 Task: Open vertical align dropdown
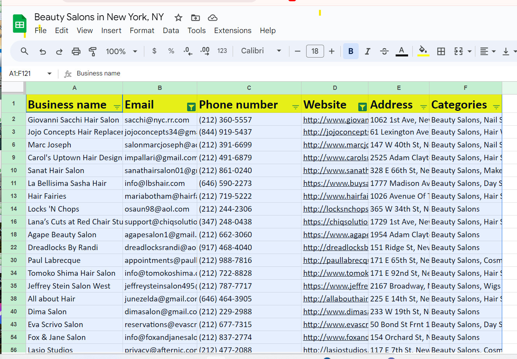click(509, 51)
